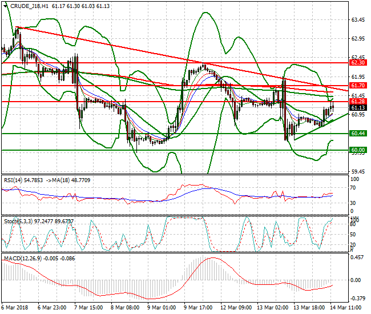Click the RSI scale value 70
371x314 pixels.
click(353, 188)
